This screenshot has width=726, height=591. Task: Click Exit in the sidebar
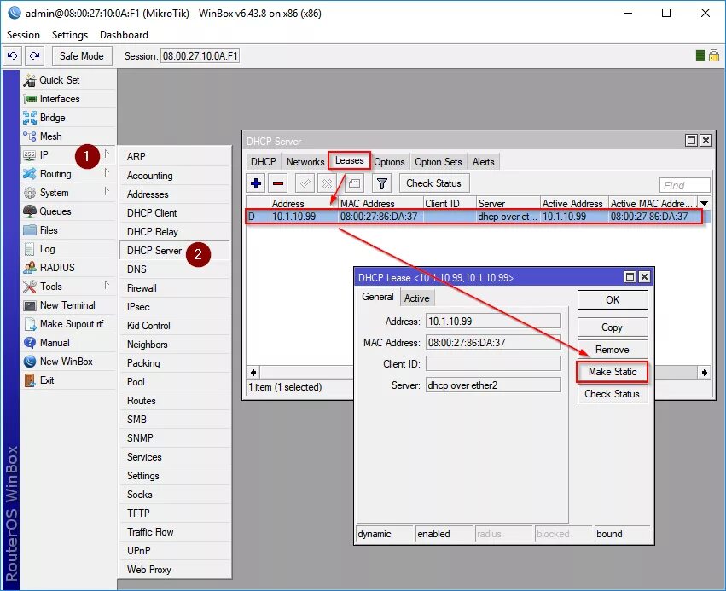tap(68, 380)
